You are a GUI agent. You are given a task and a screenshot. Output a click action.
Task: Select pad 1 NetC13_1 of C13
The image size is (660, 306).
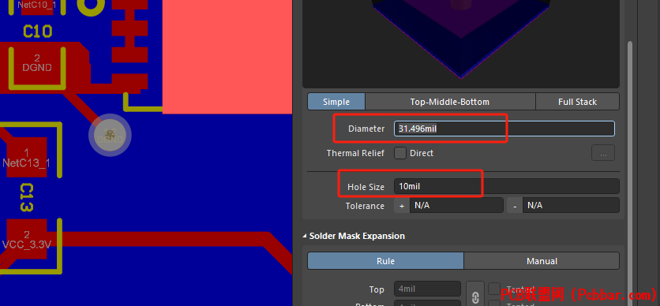tap(26, 158)
